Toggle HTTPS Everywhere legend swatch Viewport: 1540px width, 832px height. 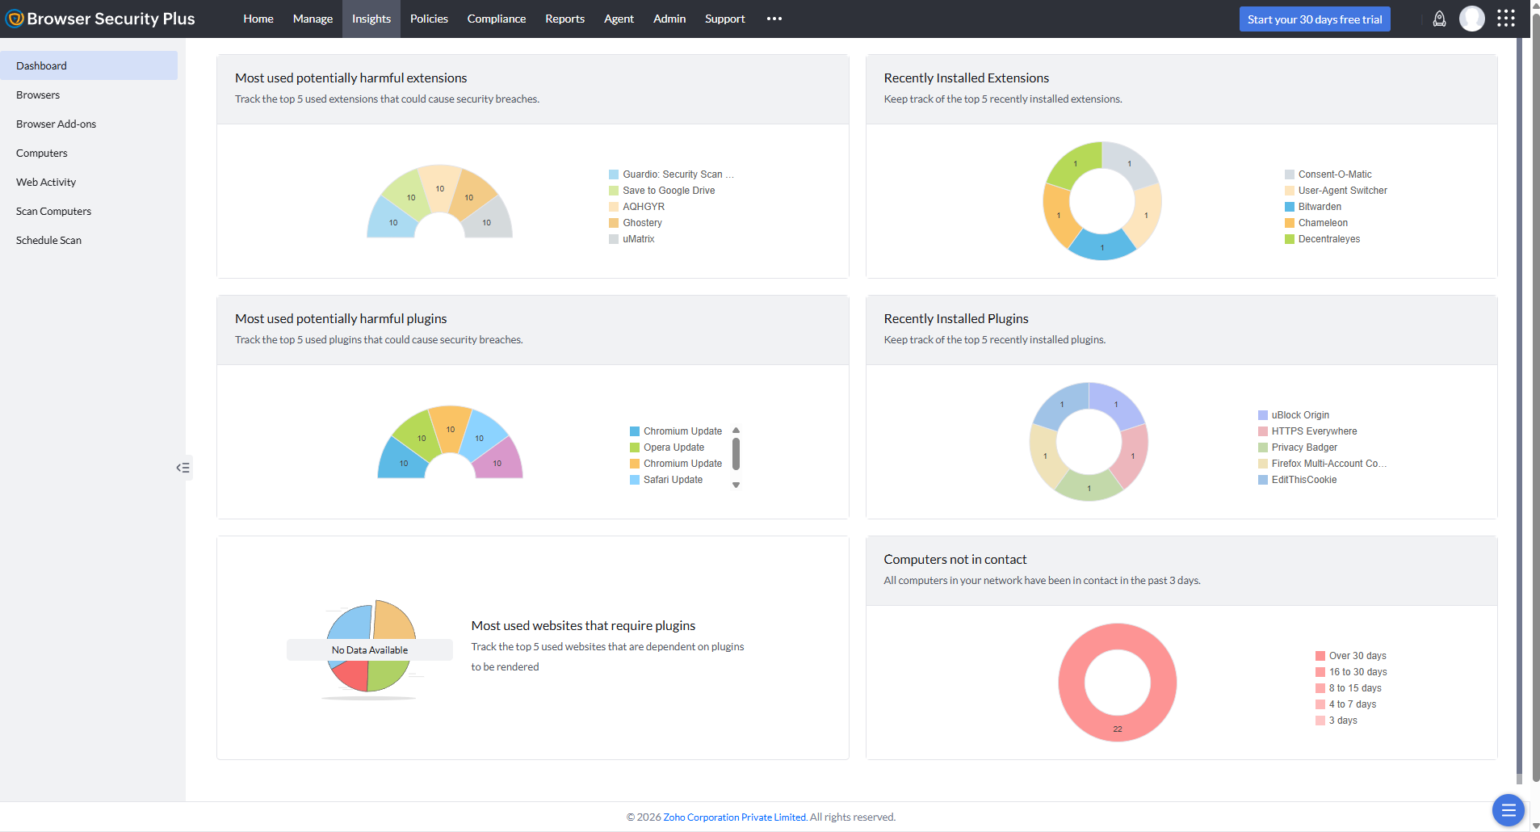[x=1263, y=431]
